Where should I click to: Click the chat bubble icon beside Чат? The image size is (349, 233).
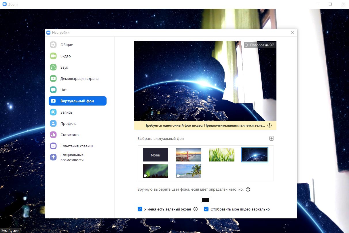coord(53,90)
